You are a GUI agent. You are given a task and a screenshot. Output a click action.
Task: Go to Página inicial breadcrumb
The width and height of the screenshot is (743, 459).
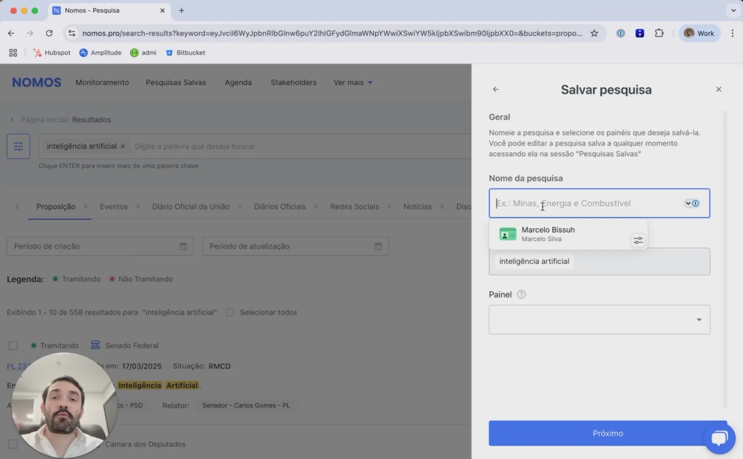(x=44, y=120)
